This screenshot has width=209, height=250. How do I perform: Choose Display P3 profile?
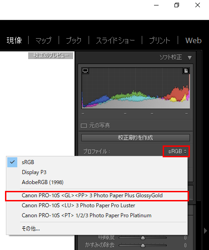click(97, 172)
